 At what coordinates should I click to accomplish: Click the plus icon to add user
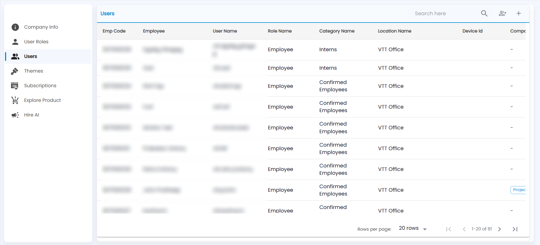tap(519, 13)
